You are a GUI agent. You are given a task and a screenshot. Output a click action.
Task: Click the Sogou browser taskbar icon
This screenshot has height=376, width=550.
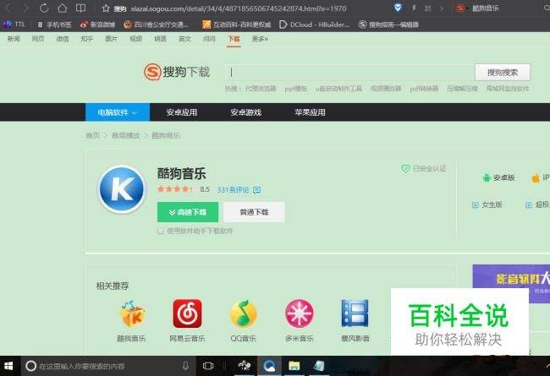tap(269, 366)
